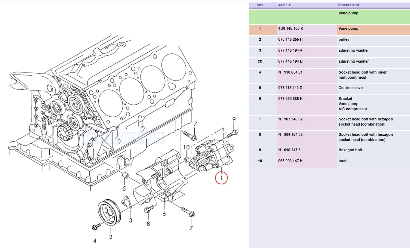This screenshot has width=410, height=248.
Task: Open article number 4D0 145 155 K
Action: pyautogui.click(x=290, y=29)
